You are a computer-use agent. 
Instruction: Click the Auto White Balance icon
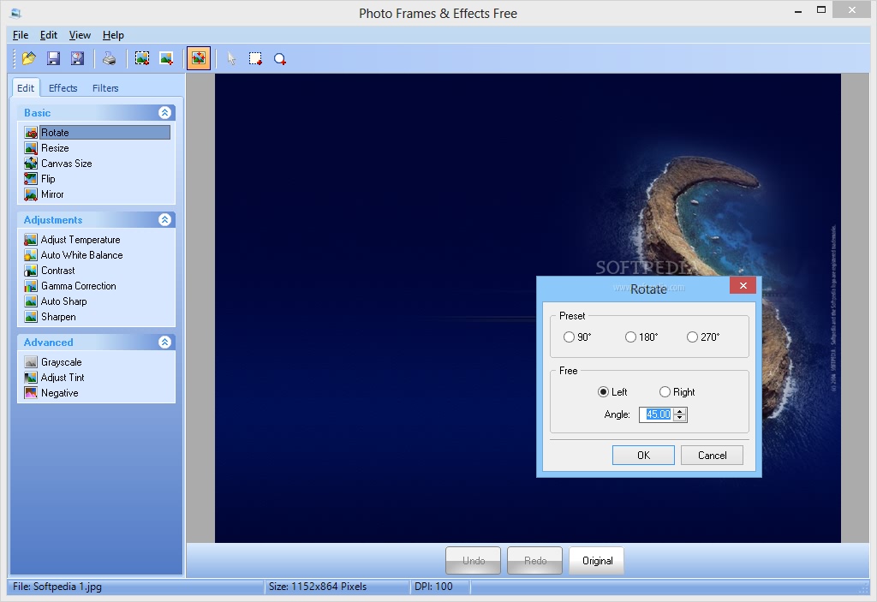click(31, 255)
